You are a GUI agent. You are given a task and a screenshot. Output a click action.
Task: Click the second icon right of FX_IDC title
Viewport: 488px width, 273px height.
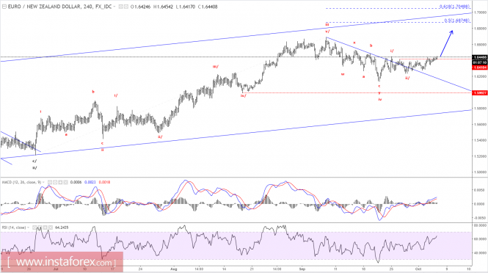(x=126, y=7)
